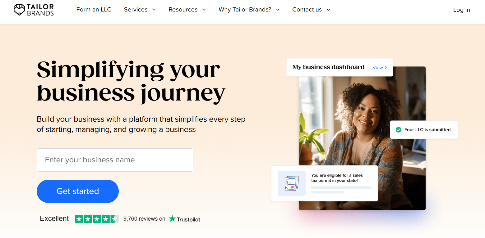This screenshot has width=485, height=238.
Task: Go to Form an LLC page
Action: 94,10
